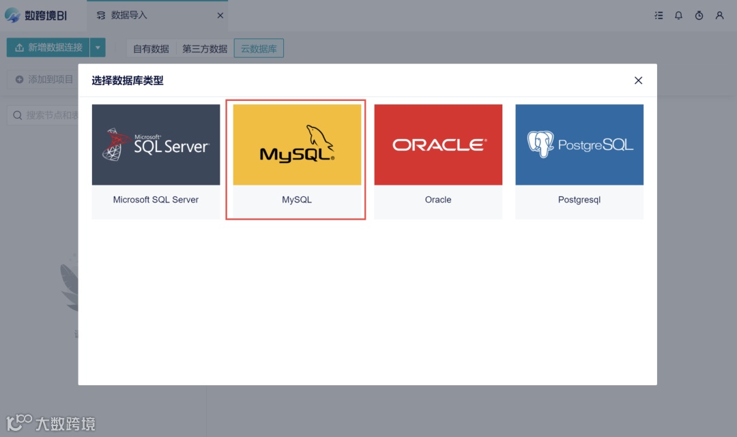Switch to the 自有数据 tab
The image size is (737, 437).
coord(151,48)
